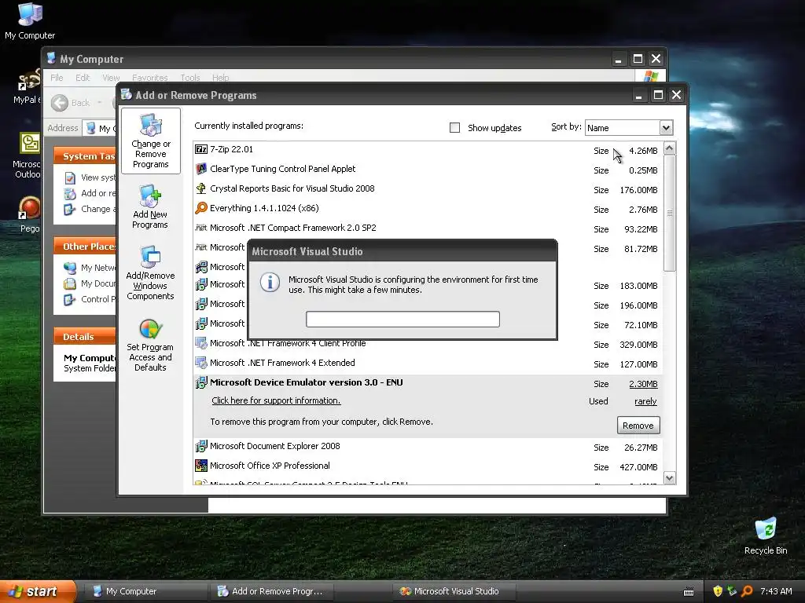Click the programs list scrollbar thumb

[x=670, y=213]
